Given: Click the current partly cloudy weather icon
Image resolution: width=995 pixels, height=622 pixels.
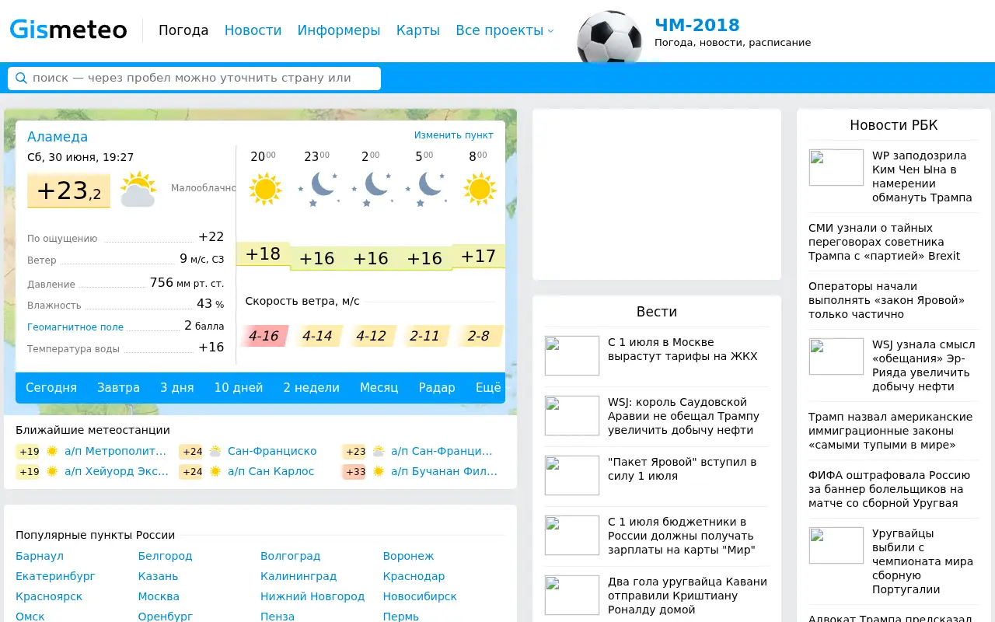Looking at the screenshot, I should click(138, 189).
